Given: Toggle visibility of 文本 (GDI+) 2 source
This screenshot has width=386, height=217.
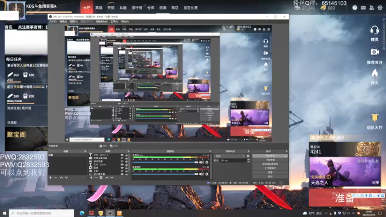Looking at the screenshot, I should coord(122,155).
